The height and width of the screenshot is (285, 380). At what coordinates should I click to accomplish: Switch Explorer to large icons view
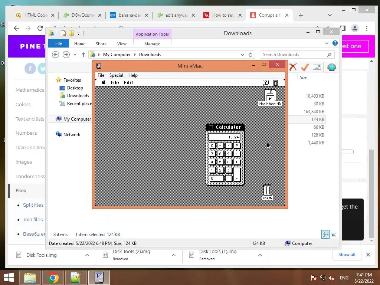(334, 234)
